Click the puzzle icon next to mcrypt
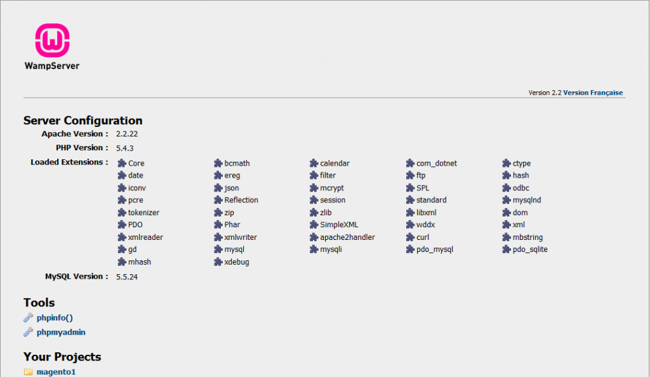This screenshot has height=377, width=650. pos(314,188)
